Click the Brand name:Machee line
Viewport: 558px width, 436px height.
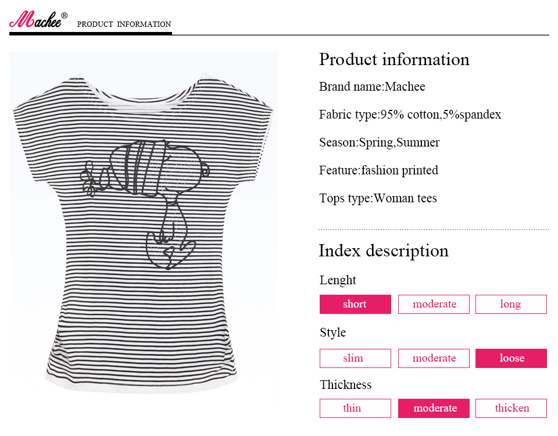click(x=372, y=87)
